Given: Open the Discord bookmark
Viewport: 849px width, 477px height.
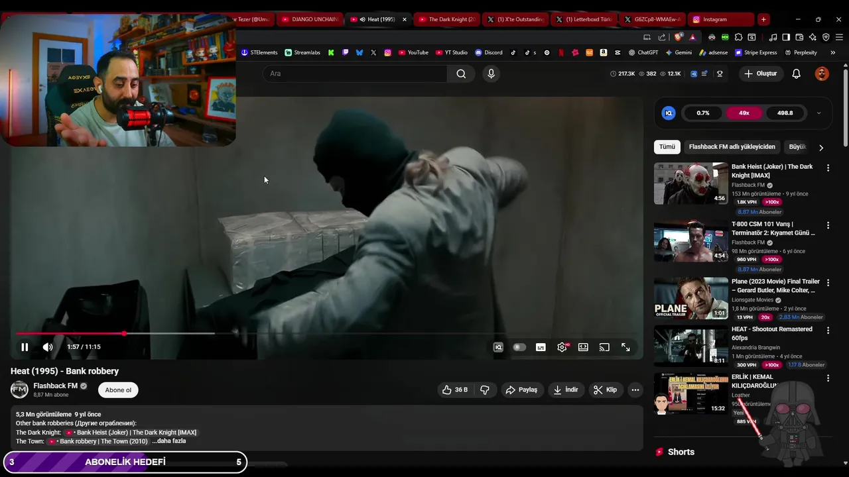Looking at the screenshot, I should pyautogui.click(x=489, y=52).
